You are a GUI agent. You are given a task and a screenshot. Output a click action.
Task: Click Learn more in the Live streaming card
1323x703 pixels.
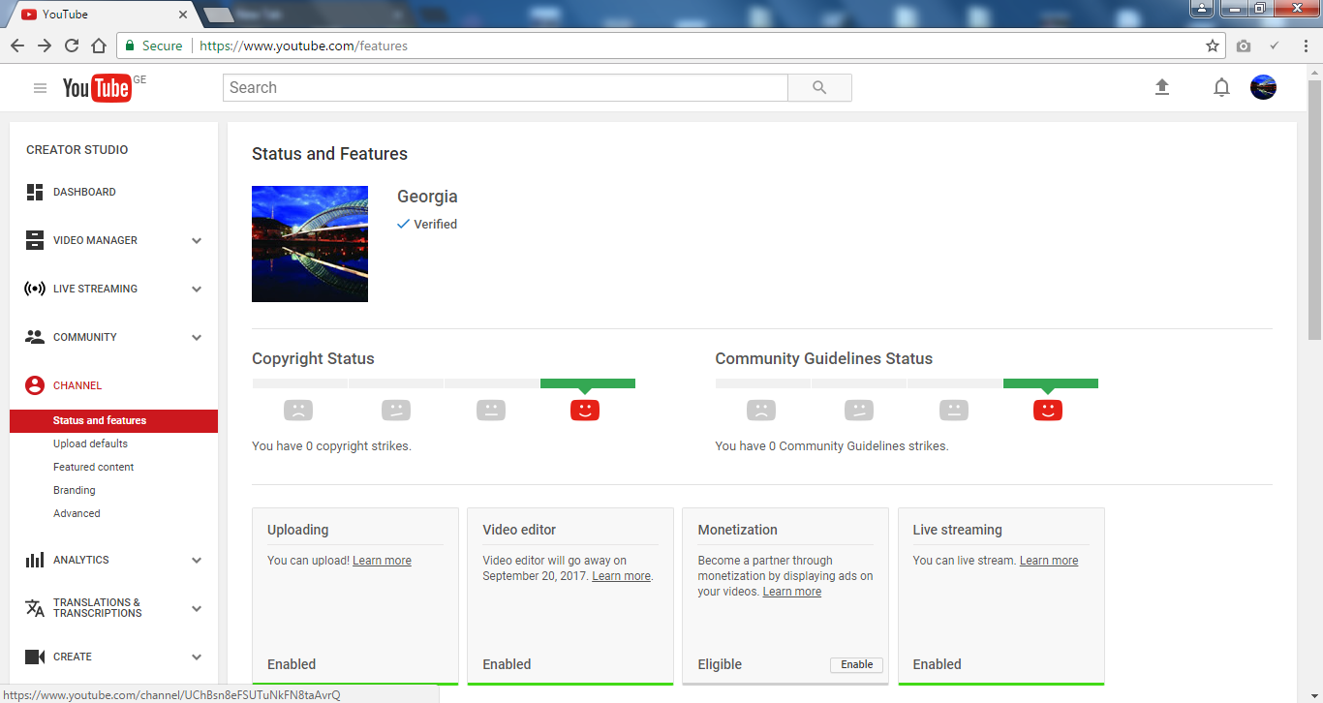tap(1049, 561)
